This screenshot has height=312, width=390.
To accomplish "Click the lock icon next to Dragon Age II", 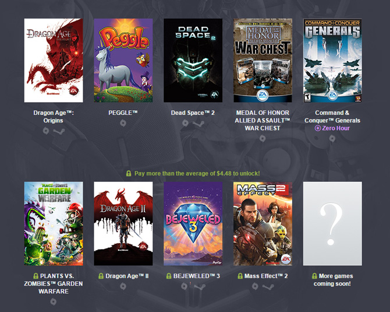I will (101, 276).
